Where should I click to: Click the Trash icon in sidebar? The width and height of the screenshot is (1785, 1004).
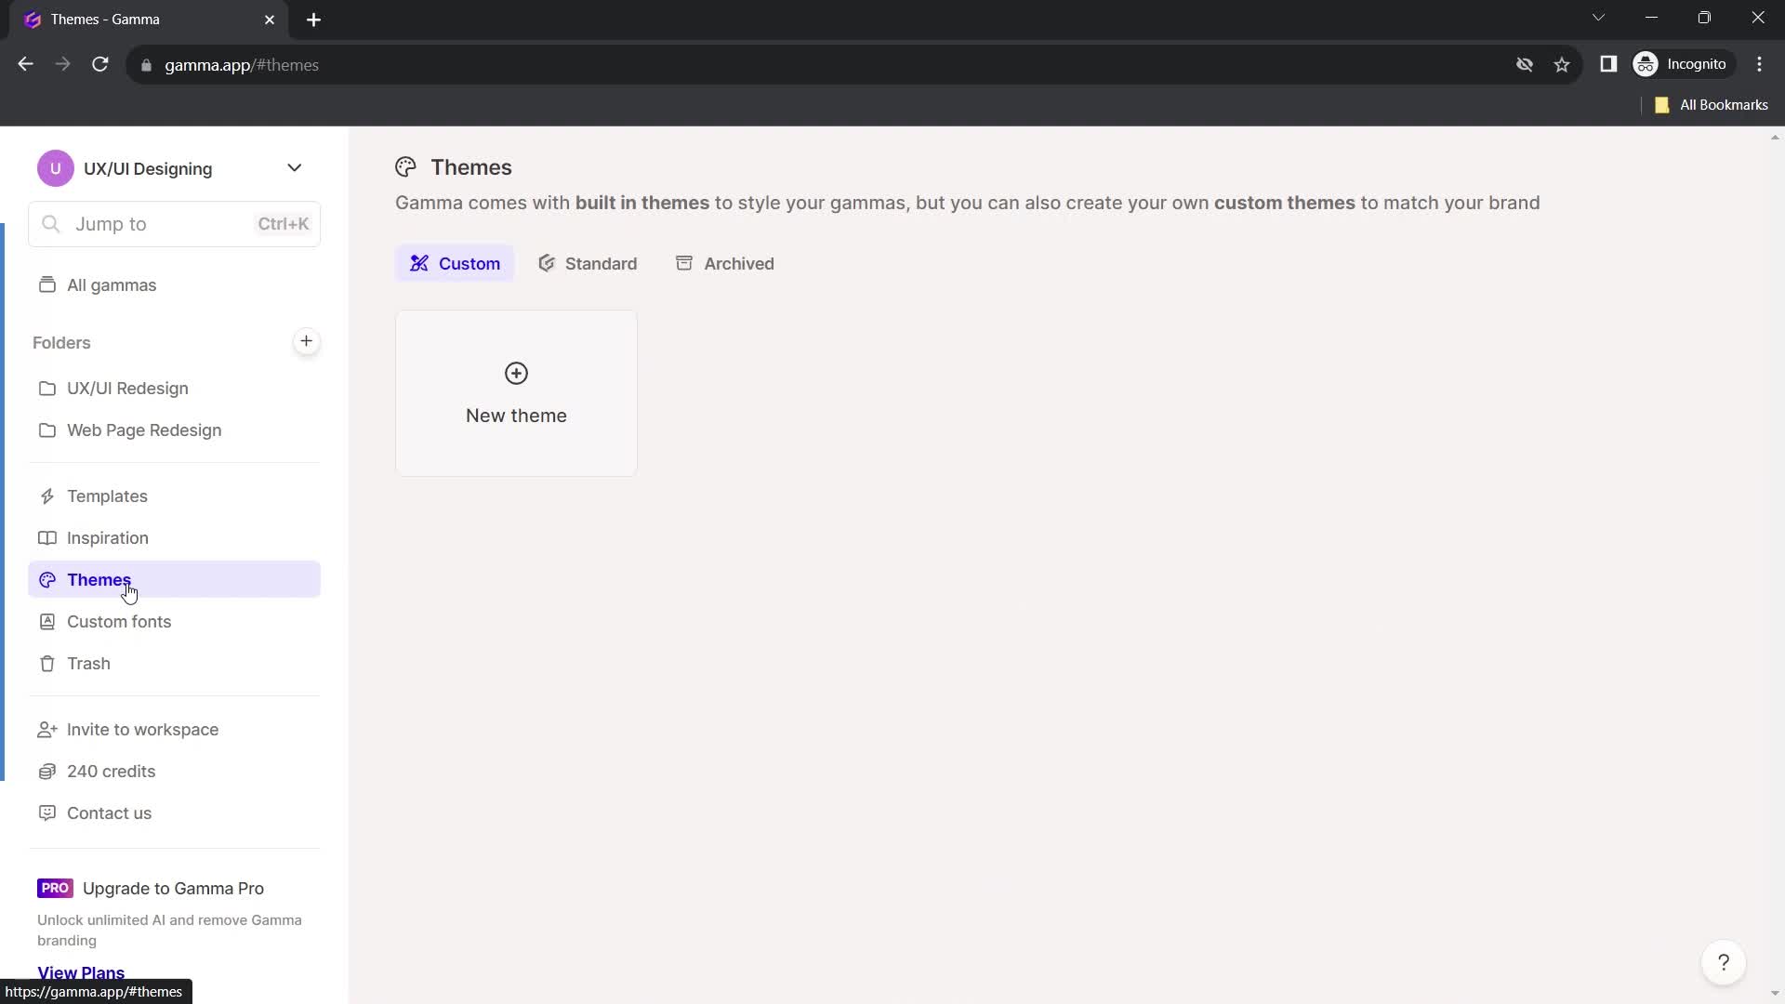click(46, 663)
